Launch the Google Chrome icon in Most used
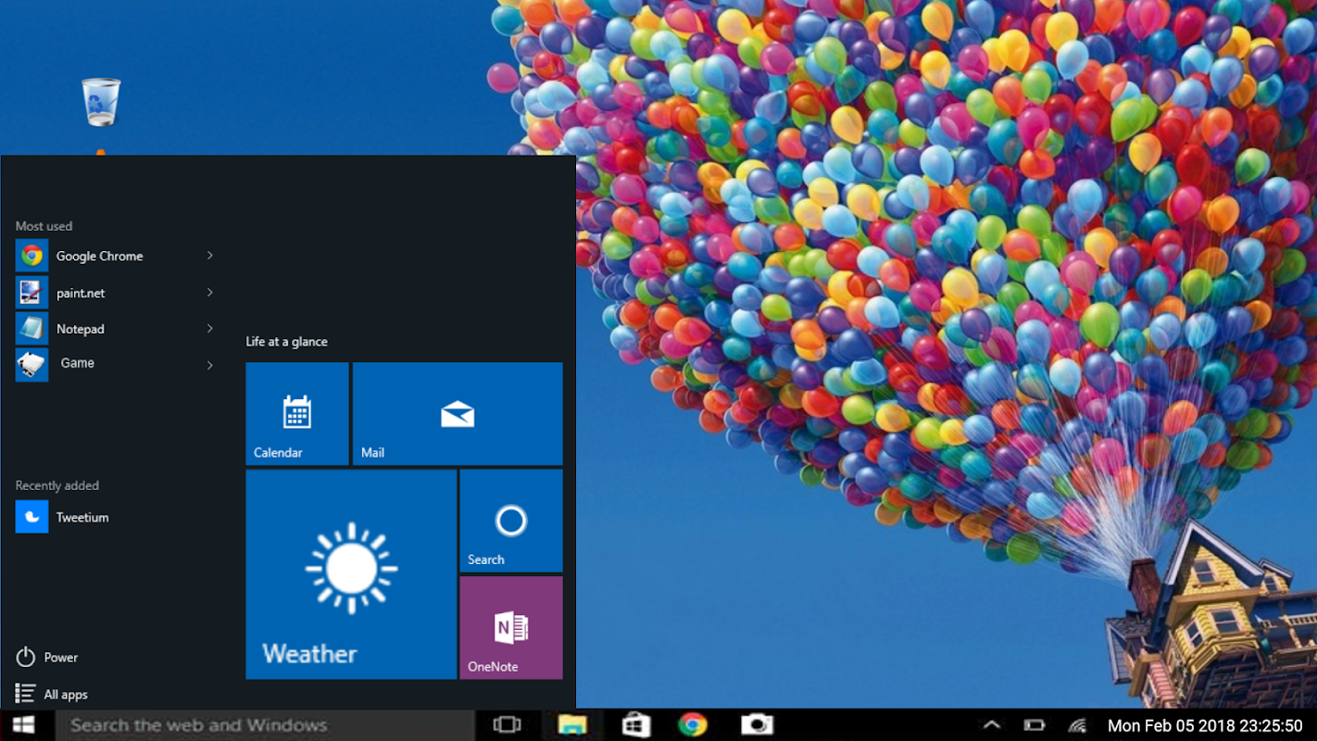The image size is (1317, 741). click(x=31, y=256)
